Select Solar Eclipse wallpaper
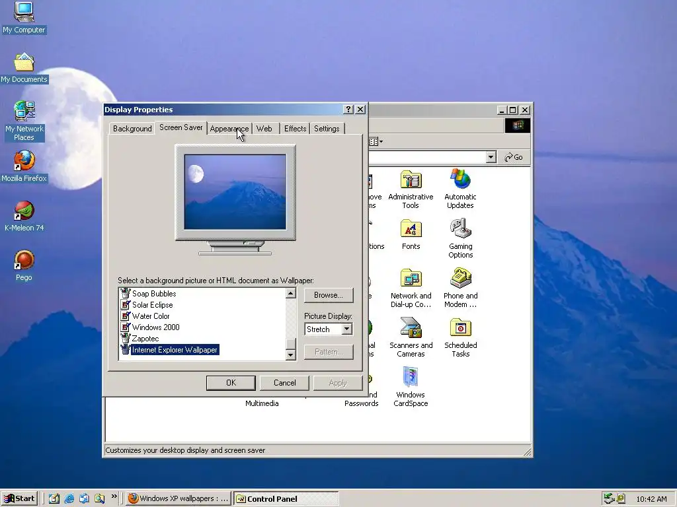Screen dimensions: 677x507 (x=152, y=305)
